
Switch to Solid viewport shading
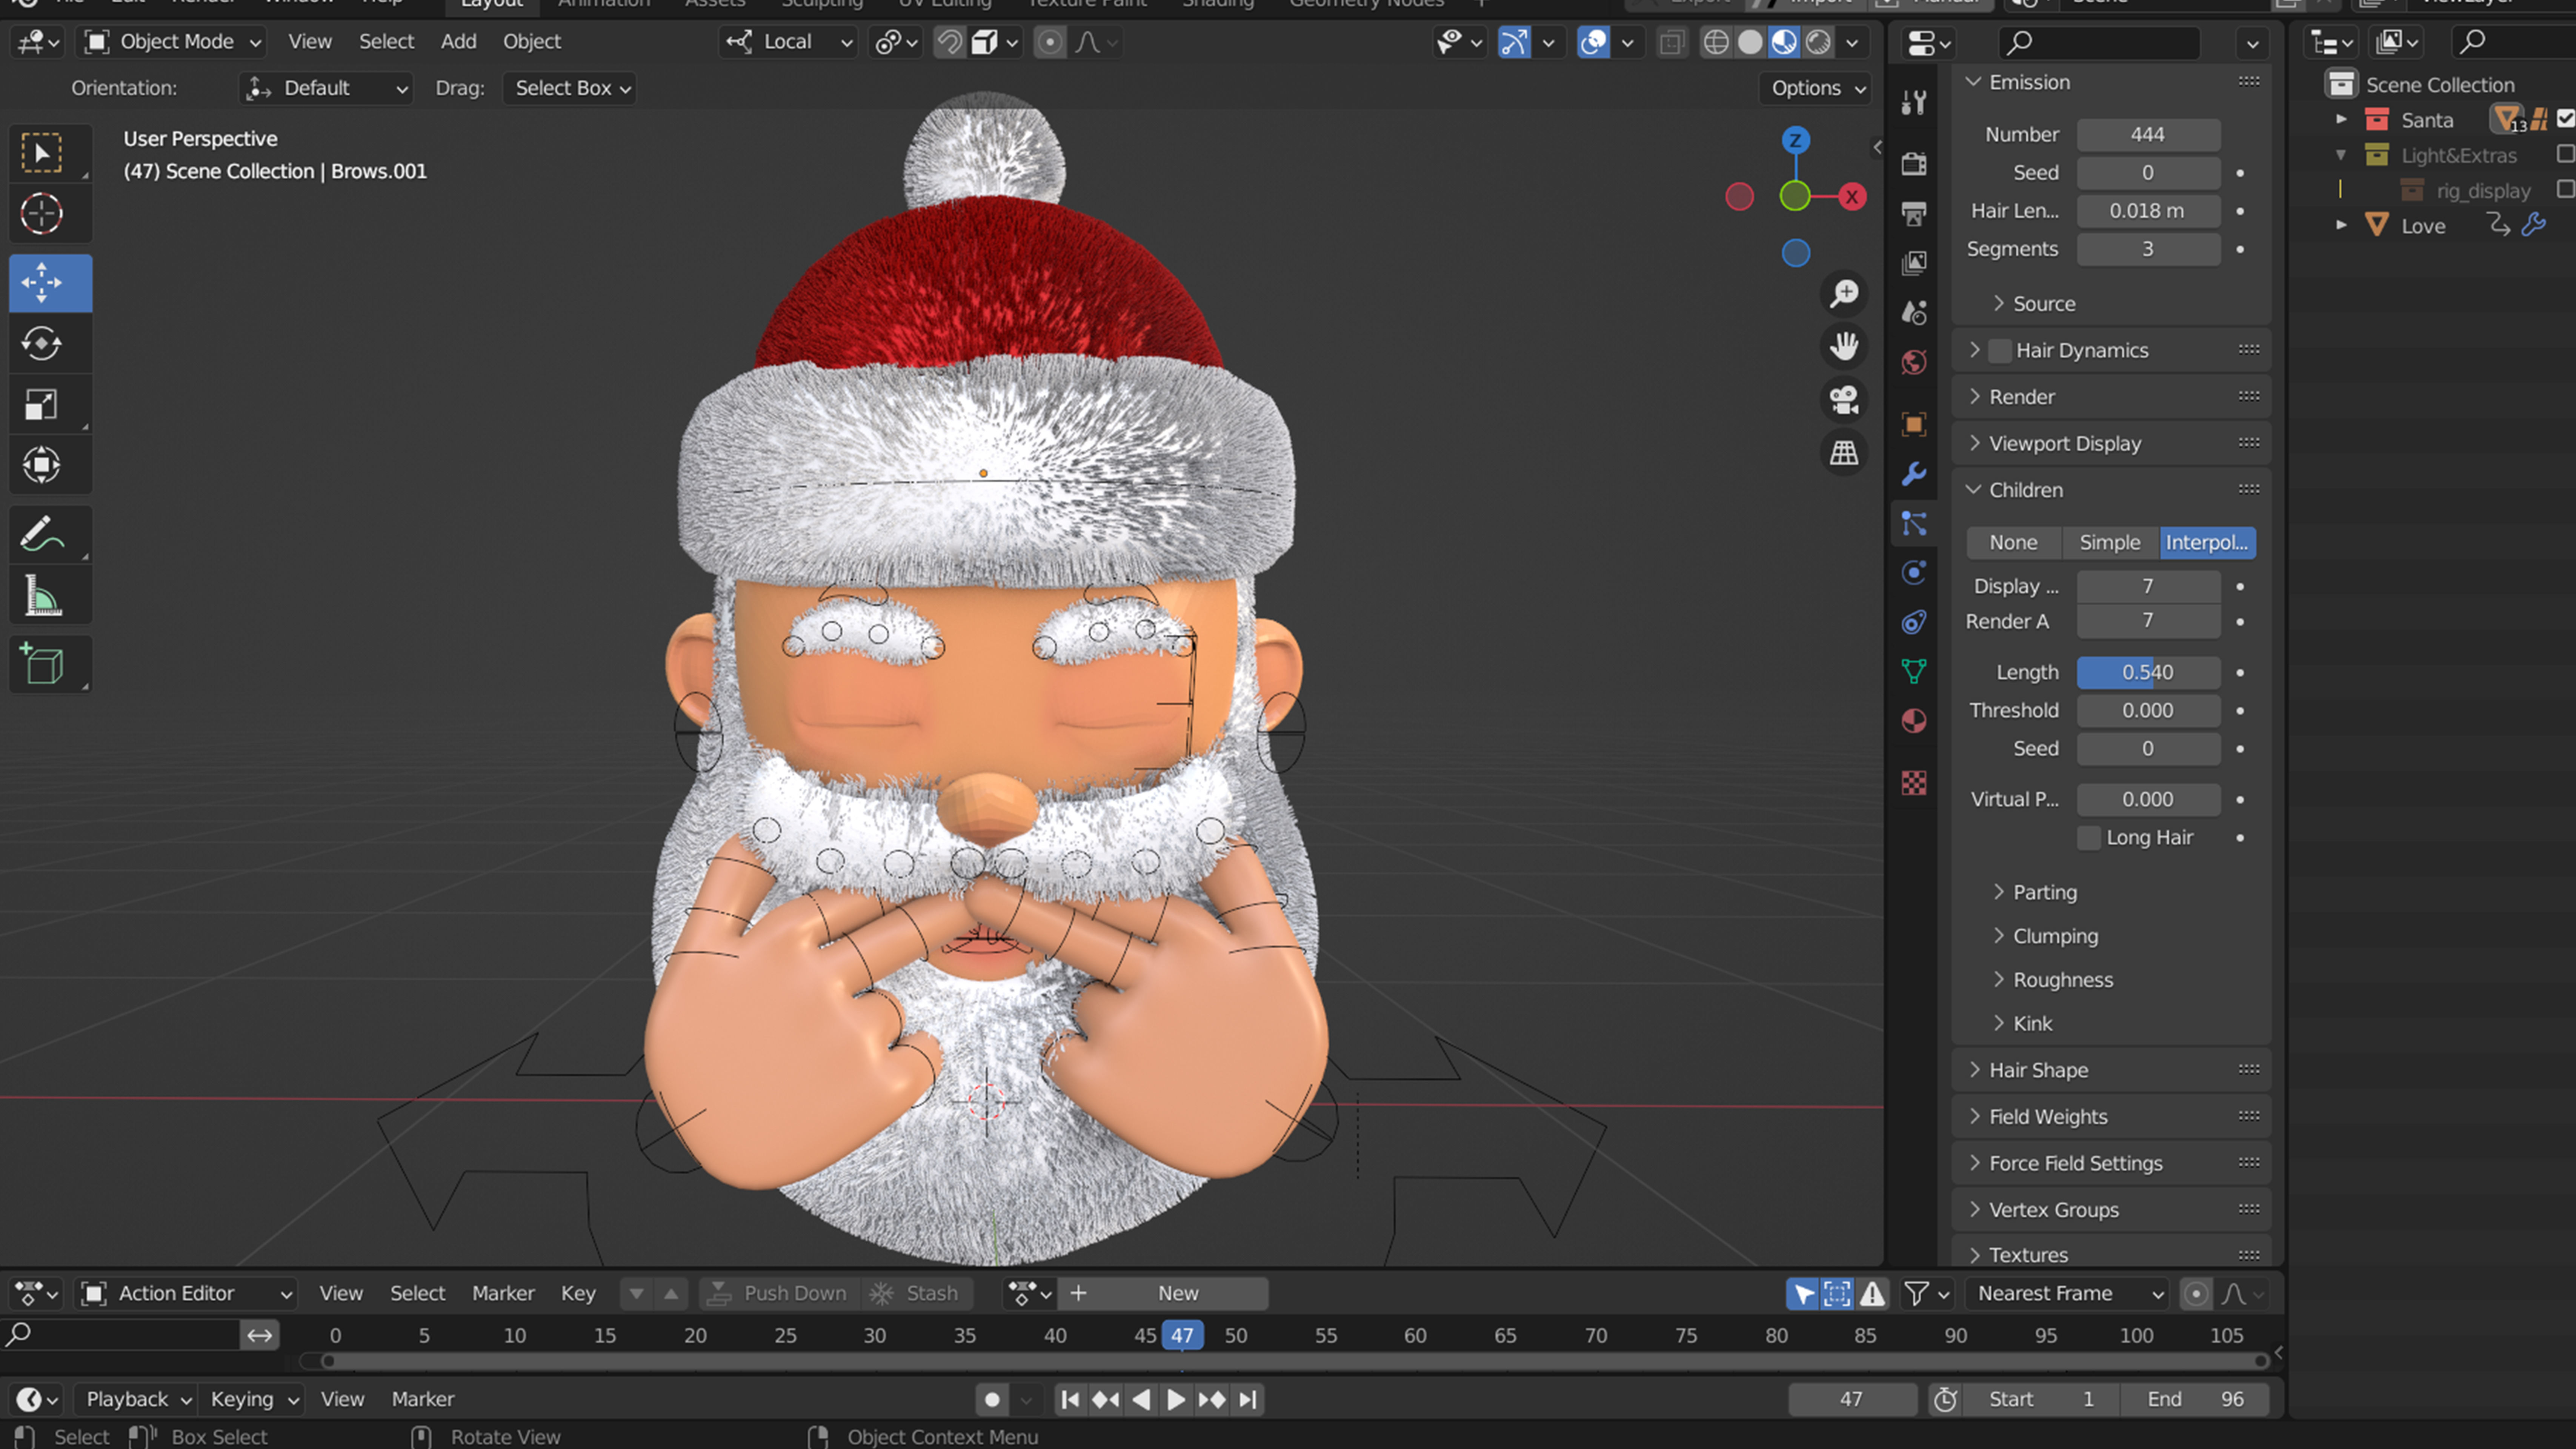pyautogui.click(x=1750, y=42)
